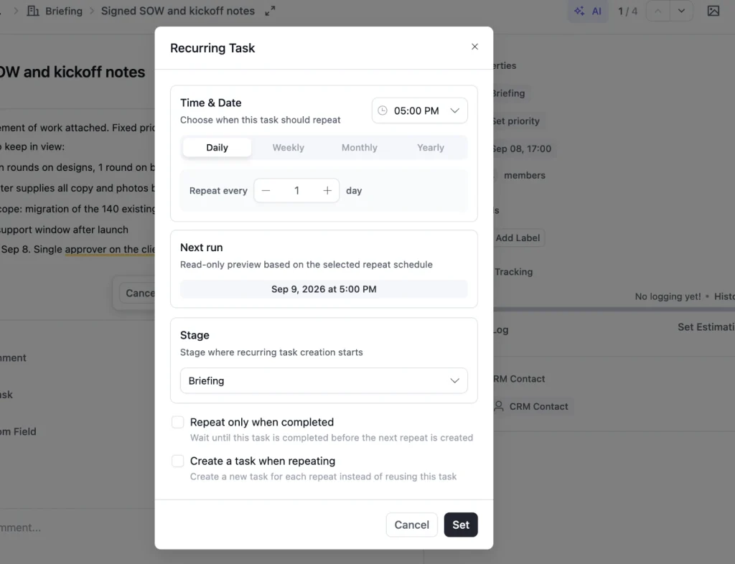Click the Signed SOW and kickoff notes breadcrumb
Screen dimensions: 735x564
coord(178,11)
